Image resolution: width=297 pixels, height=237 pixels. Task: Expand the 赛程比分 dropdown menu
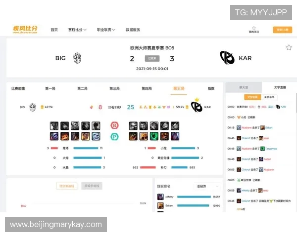[77, 30]
